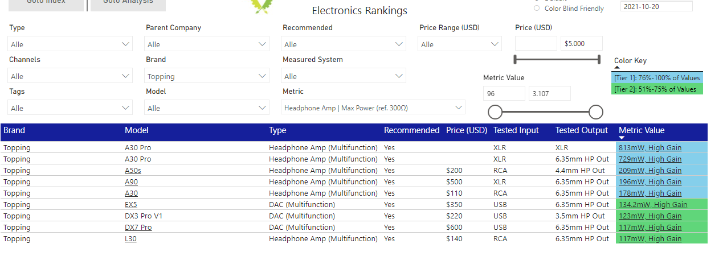Open the 729mW, High Gain metric link

tap(650, 159)
